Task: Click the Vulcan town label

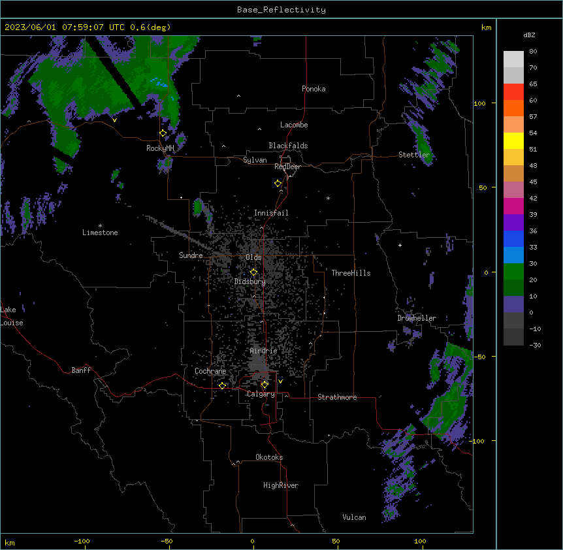Action: (x=355, y=517)
